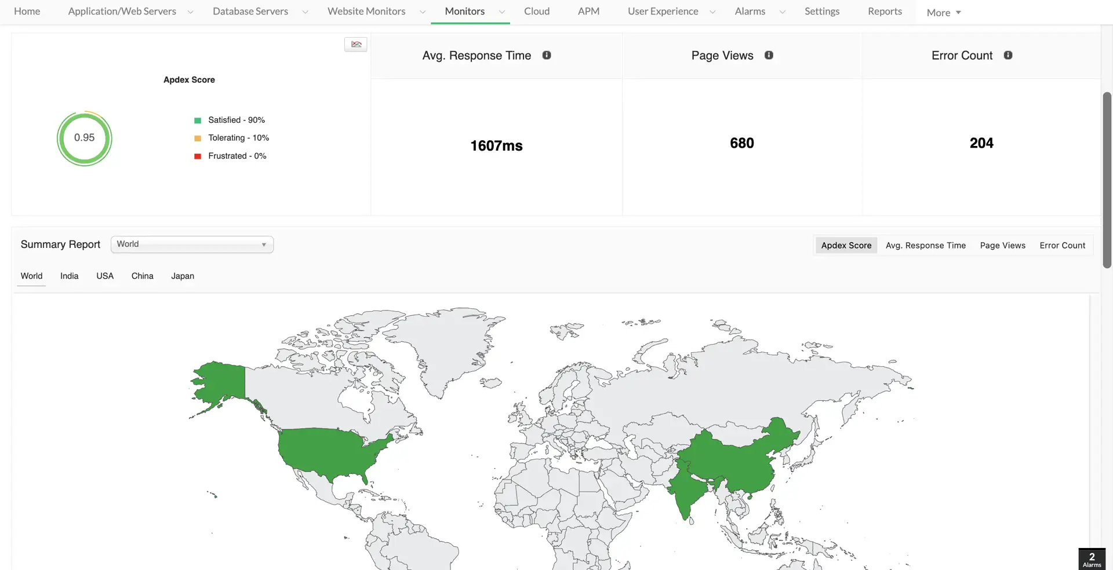Switch to the China tab
This screenshot has height=570, width=1113.
(142, 276)
